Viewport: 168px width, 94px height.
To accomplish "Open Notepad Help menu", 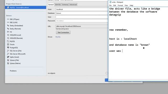I will (131, 5).
